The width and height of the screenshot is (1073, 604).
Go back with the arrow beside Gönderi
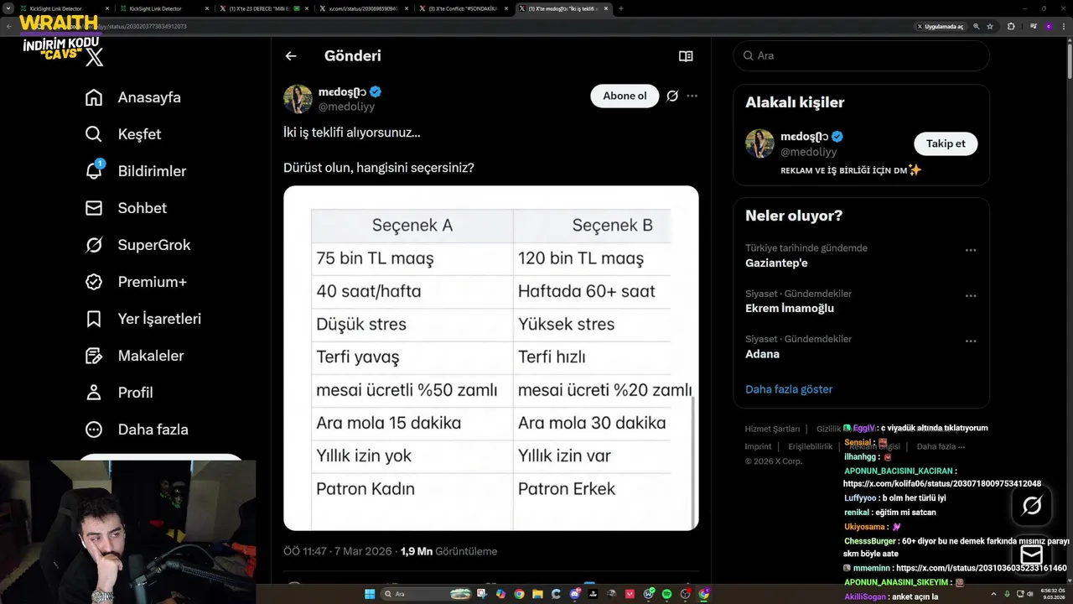pos(291,56)
